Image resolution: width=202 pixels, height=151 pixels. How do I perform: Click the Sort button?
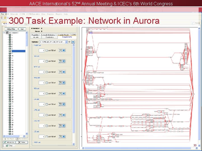click(22, 29)
